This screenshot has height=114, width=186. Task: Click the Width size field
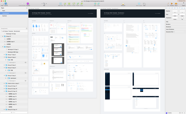(175, 14)
